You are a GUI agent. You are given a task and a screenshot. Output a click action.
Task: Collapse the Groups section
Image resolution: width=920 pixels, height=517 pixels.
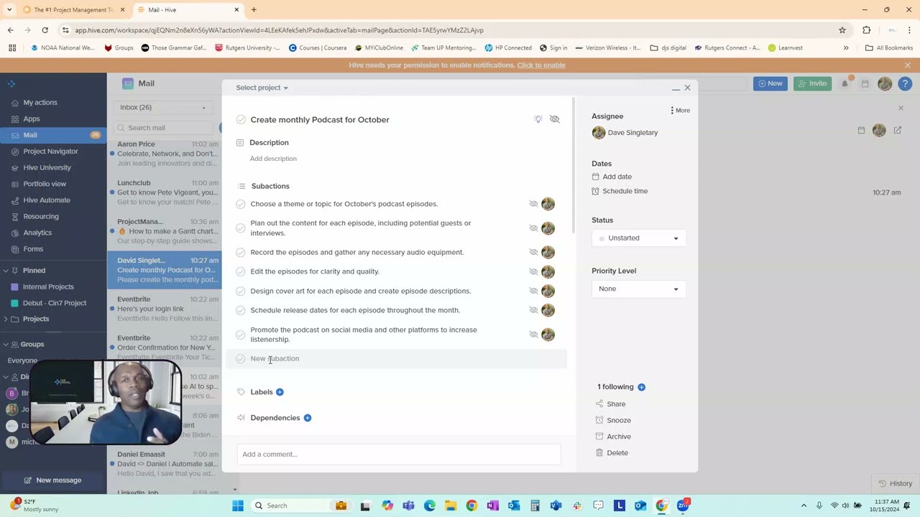click(6, 345)
